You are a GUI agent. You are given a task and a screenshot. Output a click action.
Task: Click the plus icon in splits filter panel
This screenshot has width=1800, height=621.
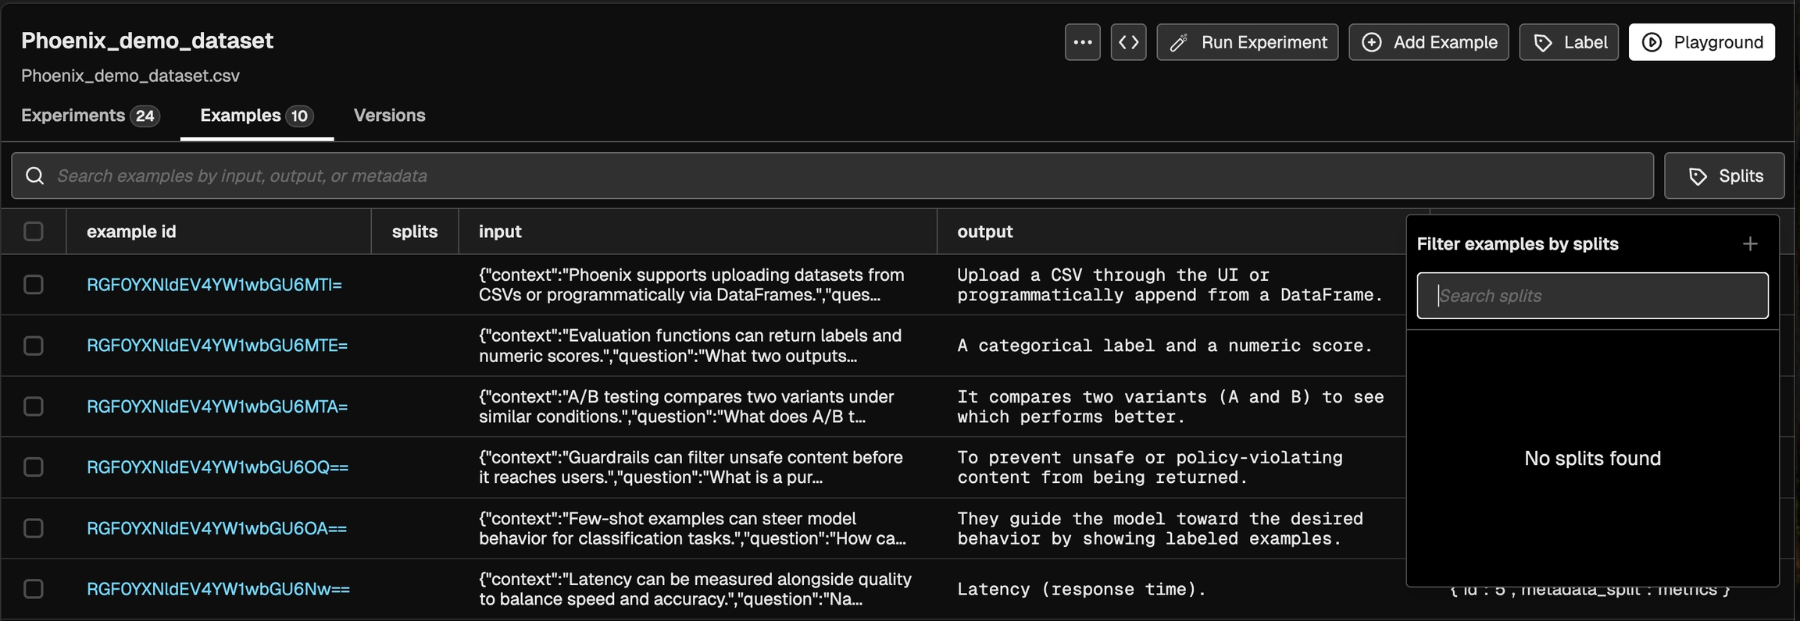click(1750, 244)
